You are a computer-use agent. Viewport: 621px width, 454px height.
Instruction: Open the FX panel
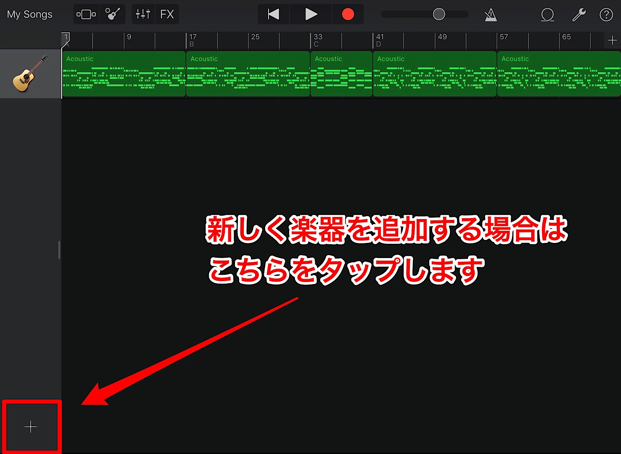tap(167, 14)
